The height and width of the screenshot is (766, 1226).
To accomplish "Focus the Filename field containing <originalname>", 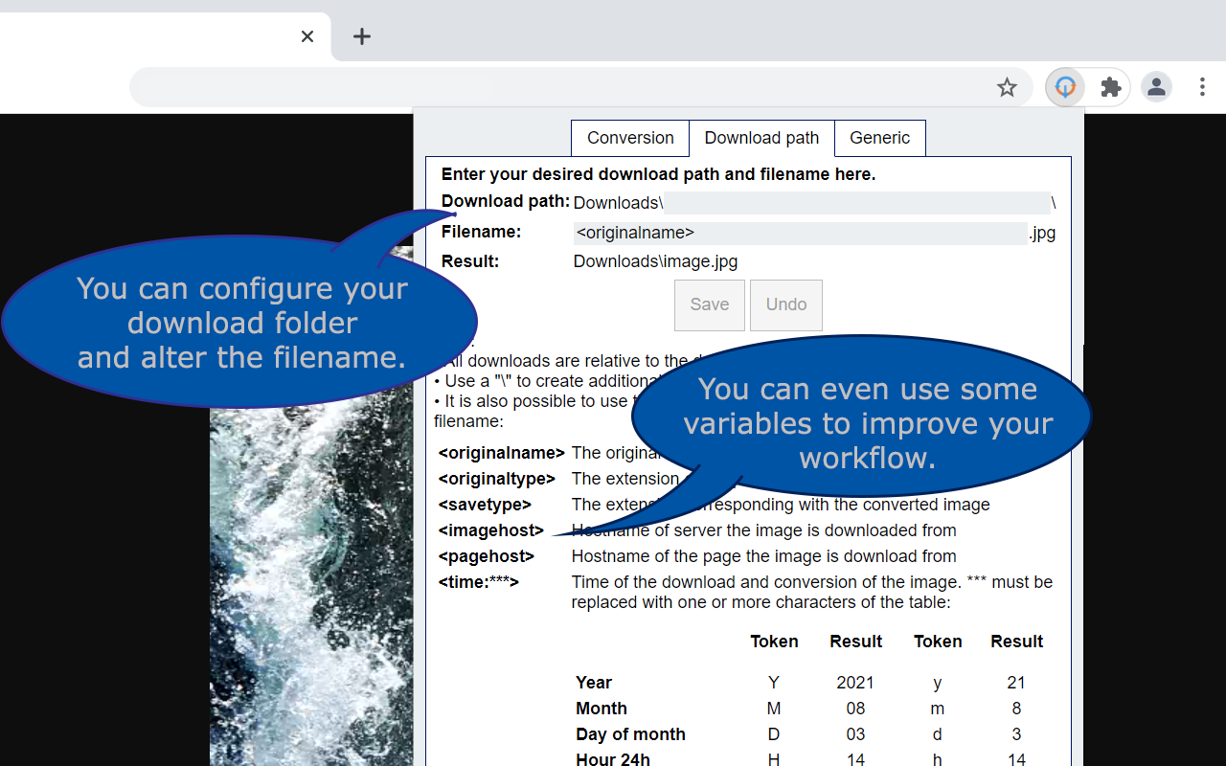I will pyautogui.click(x=800, y=233).
